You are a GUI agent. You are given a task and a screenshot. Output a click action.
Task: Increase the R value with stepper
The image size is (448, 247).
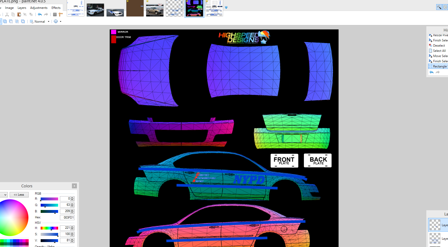click(x=72, y=197)
